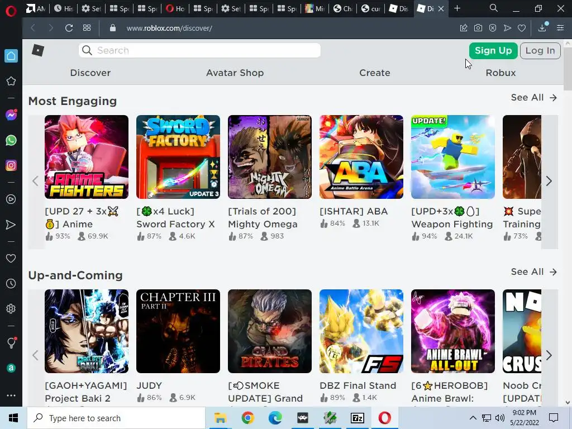572x429 pixels.
Task: Advance Most Engaging carousel right arrow
Action: (x=550, y=181)
